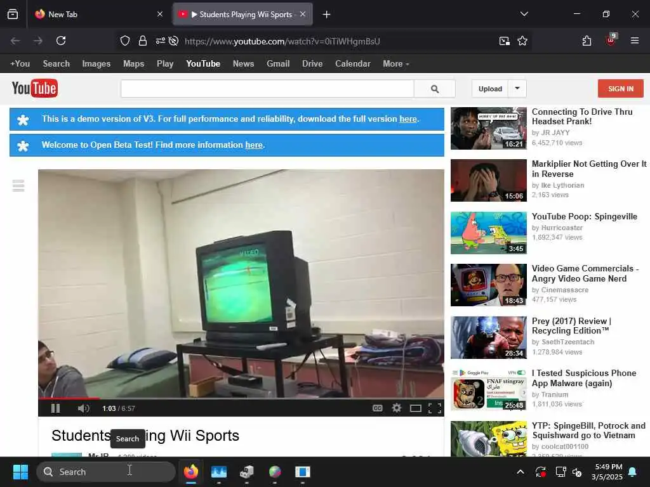Image resolution: width=650 pixels, height=487 pixels.
Task: Open News in Google bar
Action: 243,64
